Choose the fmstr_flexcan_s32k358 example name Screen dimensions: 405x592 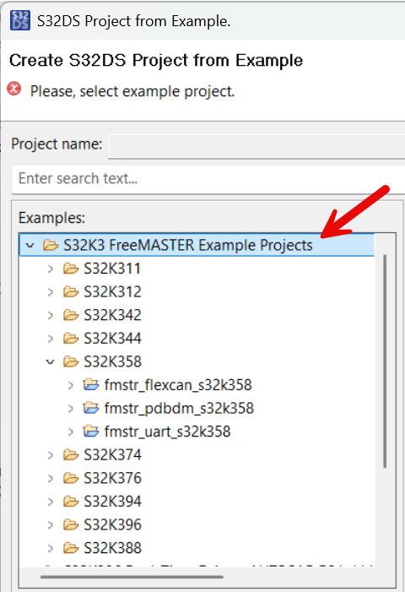(178, 385)
